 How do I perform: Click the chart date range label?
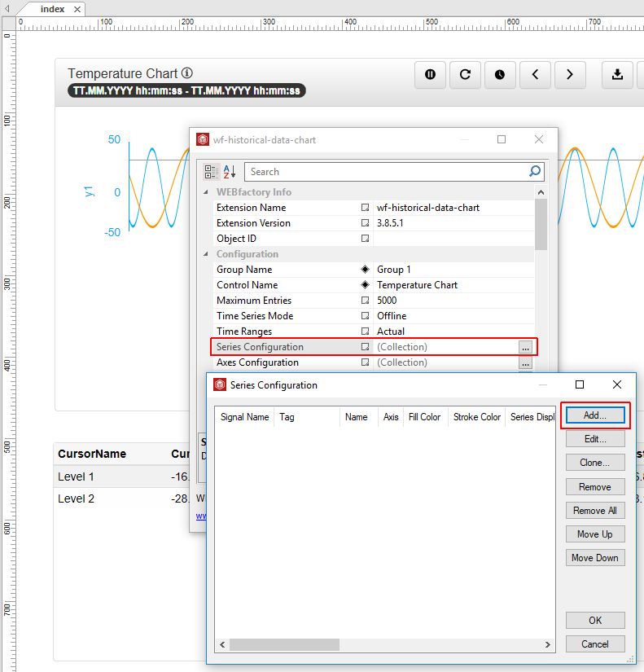[186, 91]
